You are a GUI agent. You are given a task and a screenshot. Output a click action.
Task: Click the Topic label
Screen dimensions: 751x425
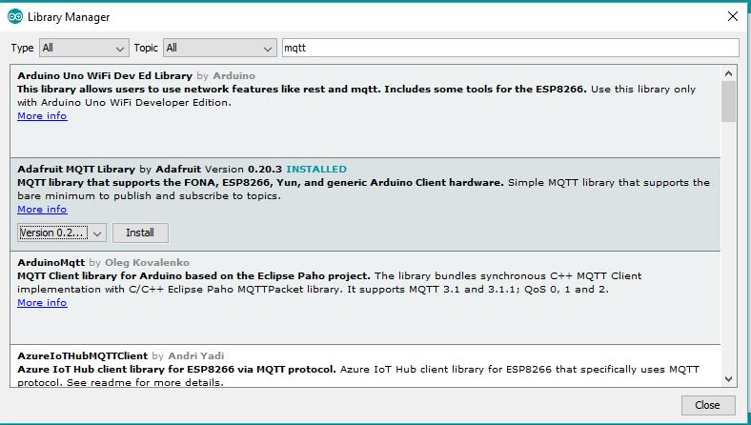click(146, 48)
